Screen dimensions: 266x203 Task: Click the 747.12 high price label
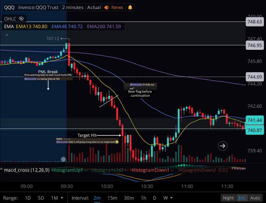tap(53, 39)
